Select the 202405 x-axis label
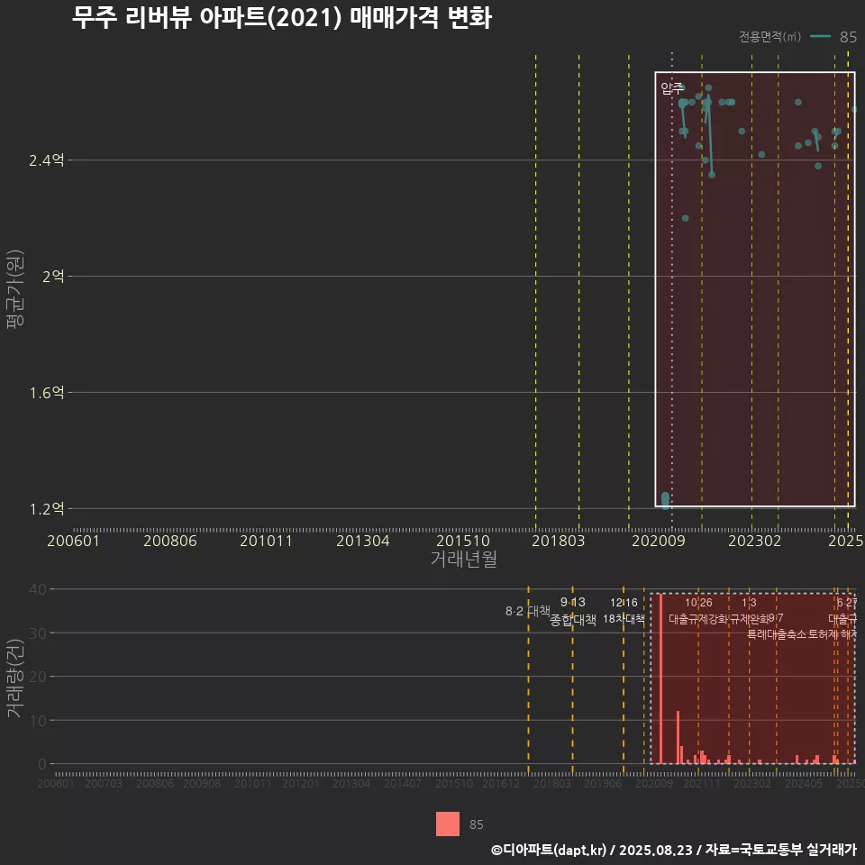 click(x=804, y=783)
